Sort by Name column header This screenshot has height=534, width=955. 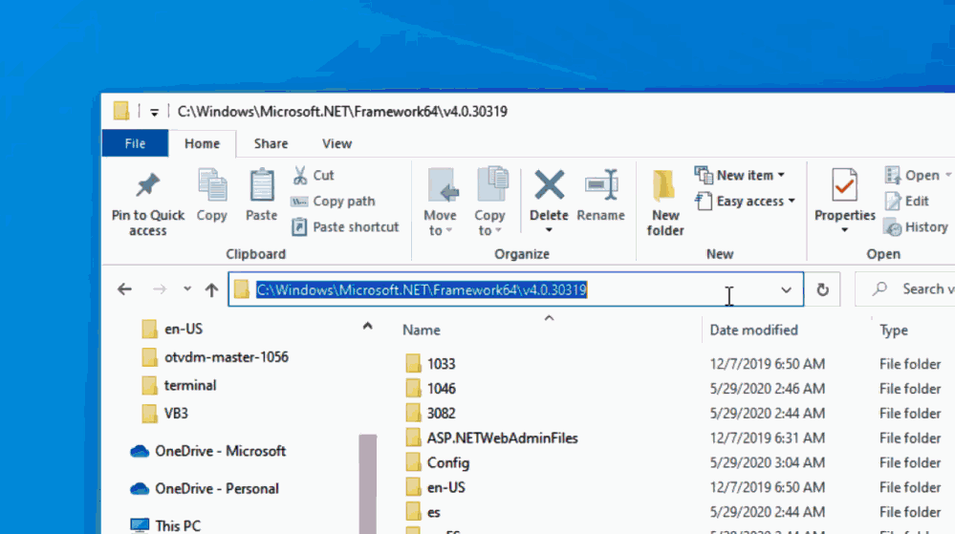pyautogui.click(x=422, y=330)
